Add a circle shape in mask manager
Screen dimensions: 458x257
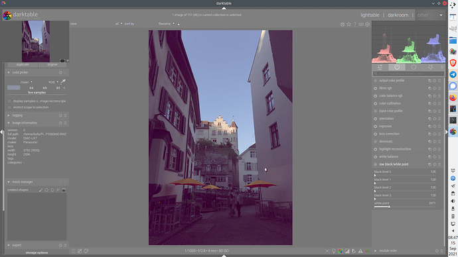click(46, 189)
